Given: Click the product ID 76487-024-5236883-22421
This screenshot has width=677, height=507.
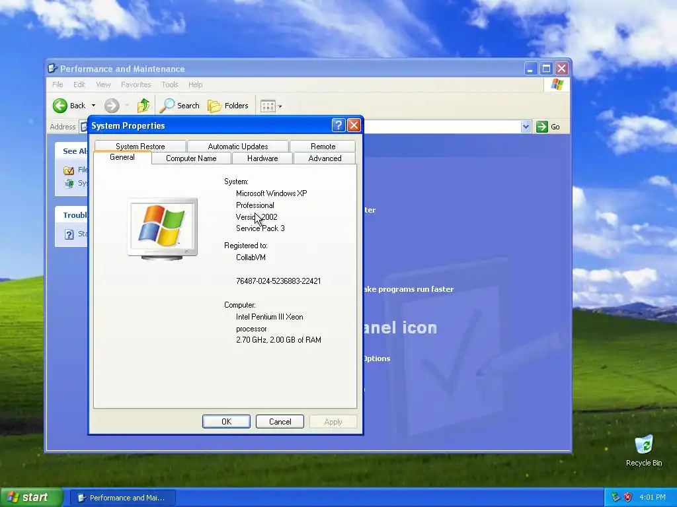Looking at the screenshot, I should coord(278,281).
